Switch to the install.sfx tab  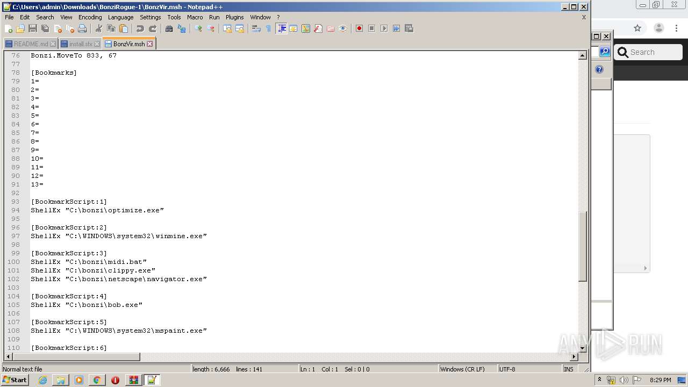pos(81,44)
